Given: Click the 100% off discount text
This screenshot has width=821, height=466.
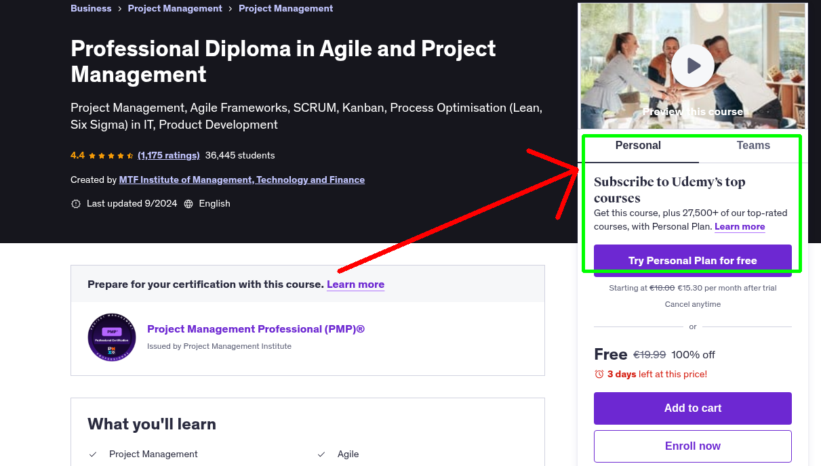Looking at the screenshot, I should coord(694,355).
